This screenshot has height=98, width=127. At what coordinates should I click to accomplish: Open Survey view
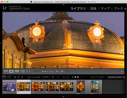23,72
